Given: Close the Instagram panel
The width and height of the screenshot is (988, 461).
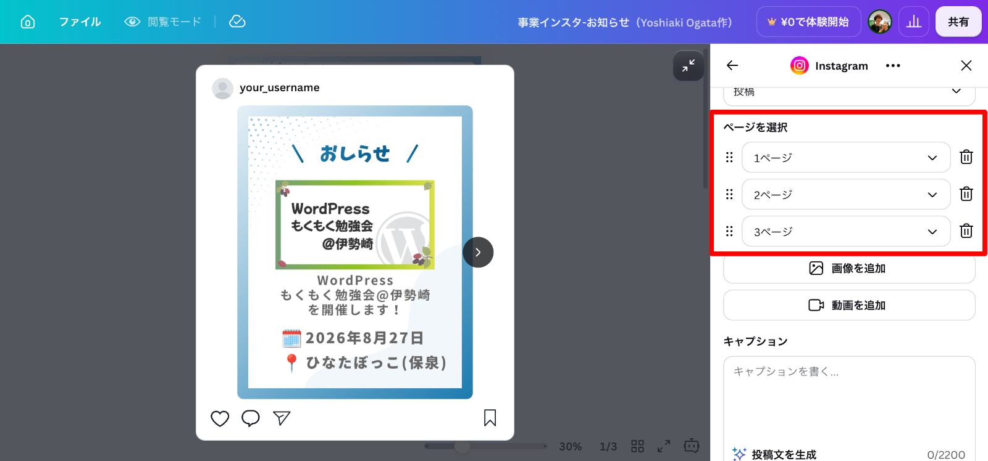Looking at the screenshot, I should pyautogui.click(x=966, y=65).
